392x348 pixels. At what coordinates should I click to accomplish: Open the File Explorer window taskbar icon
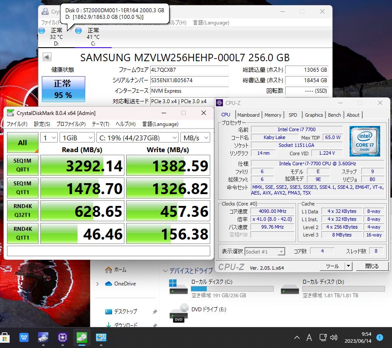(x=101, y=338)
